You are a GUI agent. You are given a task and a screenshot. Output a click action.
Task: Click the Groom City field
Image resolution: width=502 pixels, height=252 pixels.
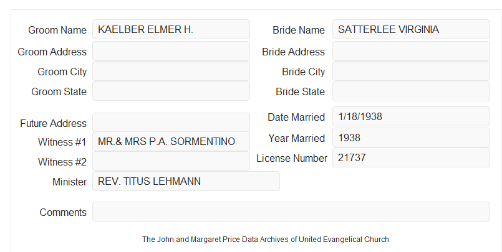pyautogui.click(x=171, y=71)
